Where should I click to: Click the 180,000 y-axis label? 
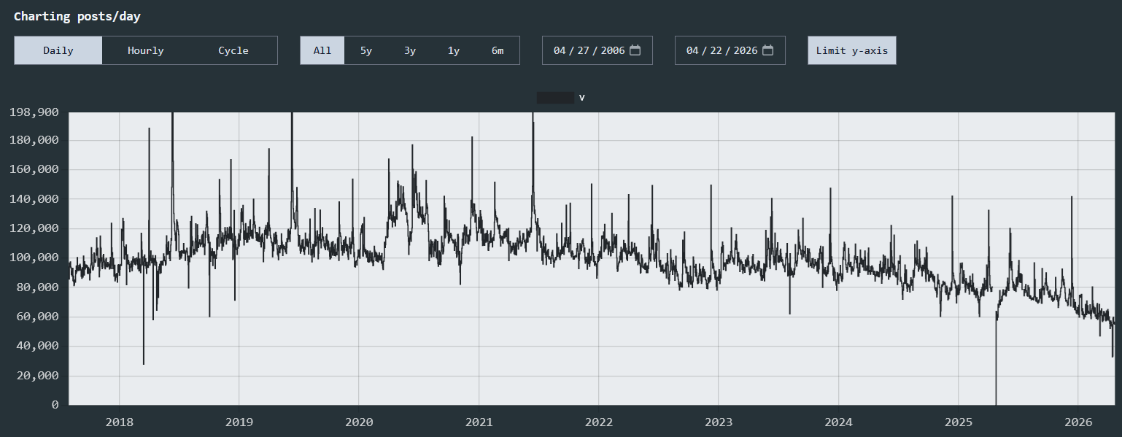[34, 140]
